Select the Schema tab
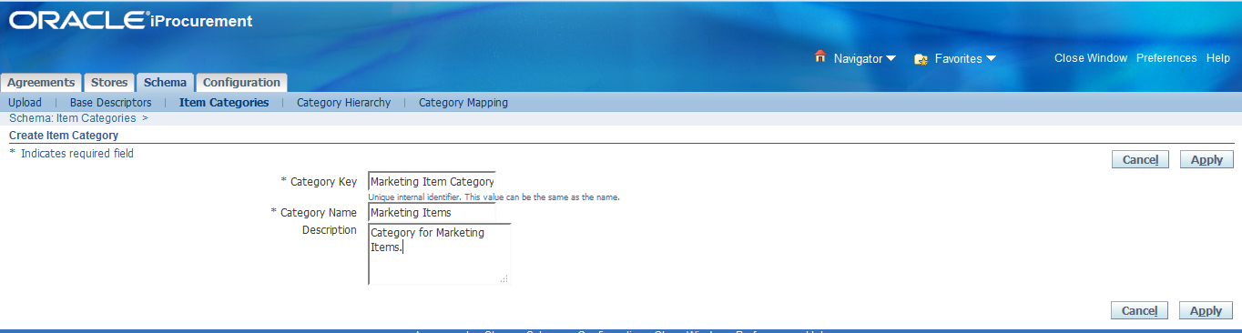The height and width of the screenshot is (333, 1242). pos(165,83)
